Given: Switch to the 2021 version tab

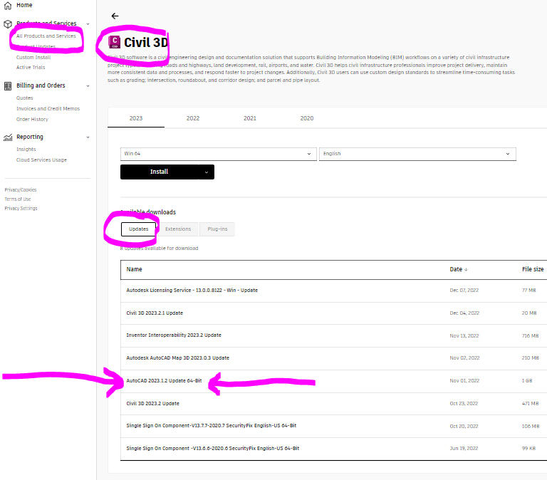Looking at the screenshot, I should [x=250, y=118].
